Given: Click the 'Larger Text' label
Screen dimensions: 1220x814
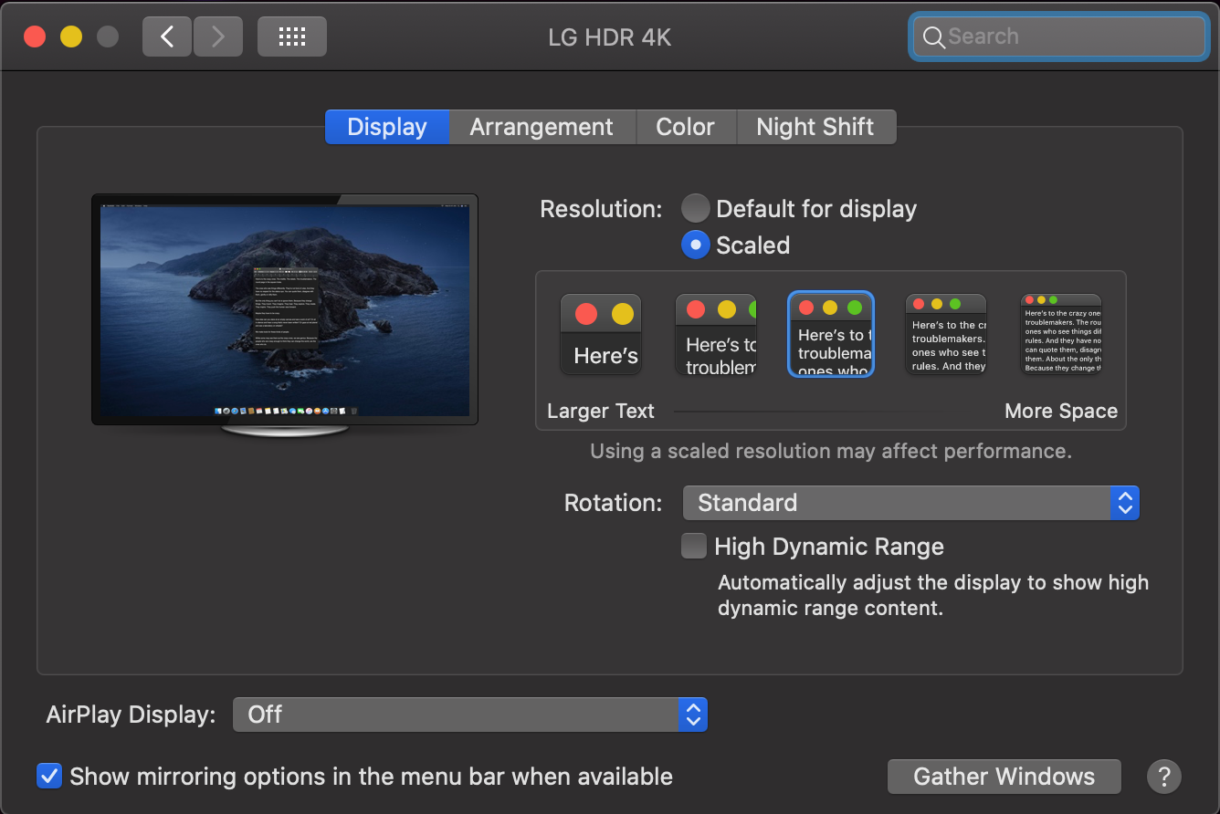Looking at the screenshot, I should click(601, 412).
